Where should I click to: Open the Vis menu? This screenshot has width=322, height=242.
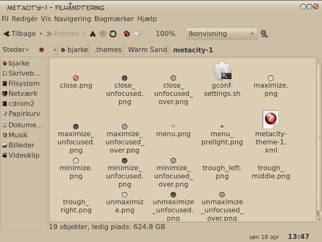(x=46, y=19)
